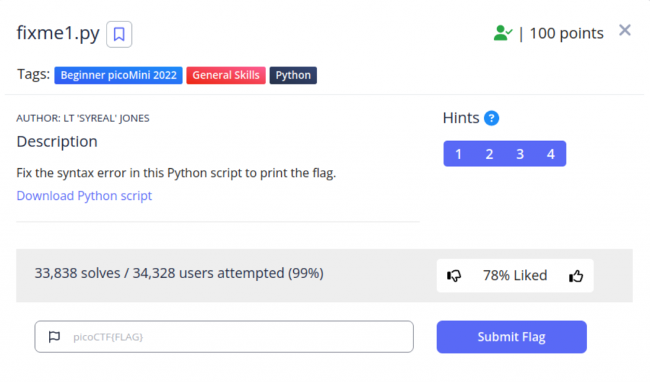Click the thumbs up like icon
650x382 pixels.
click(576, 275)
